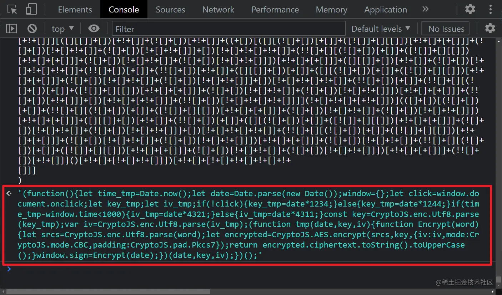Click the output text starting '(function(){let time_tmp
The height and width of the screenshot is (295, 502).
pyautogui.click(x=248, y=224)
